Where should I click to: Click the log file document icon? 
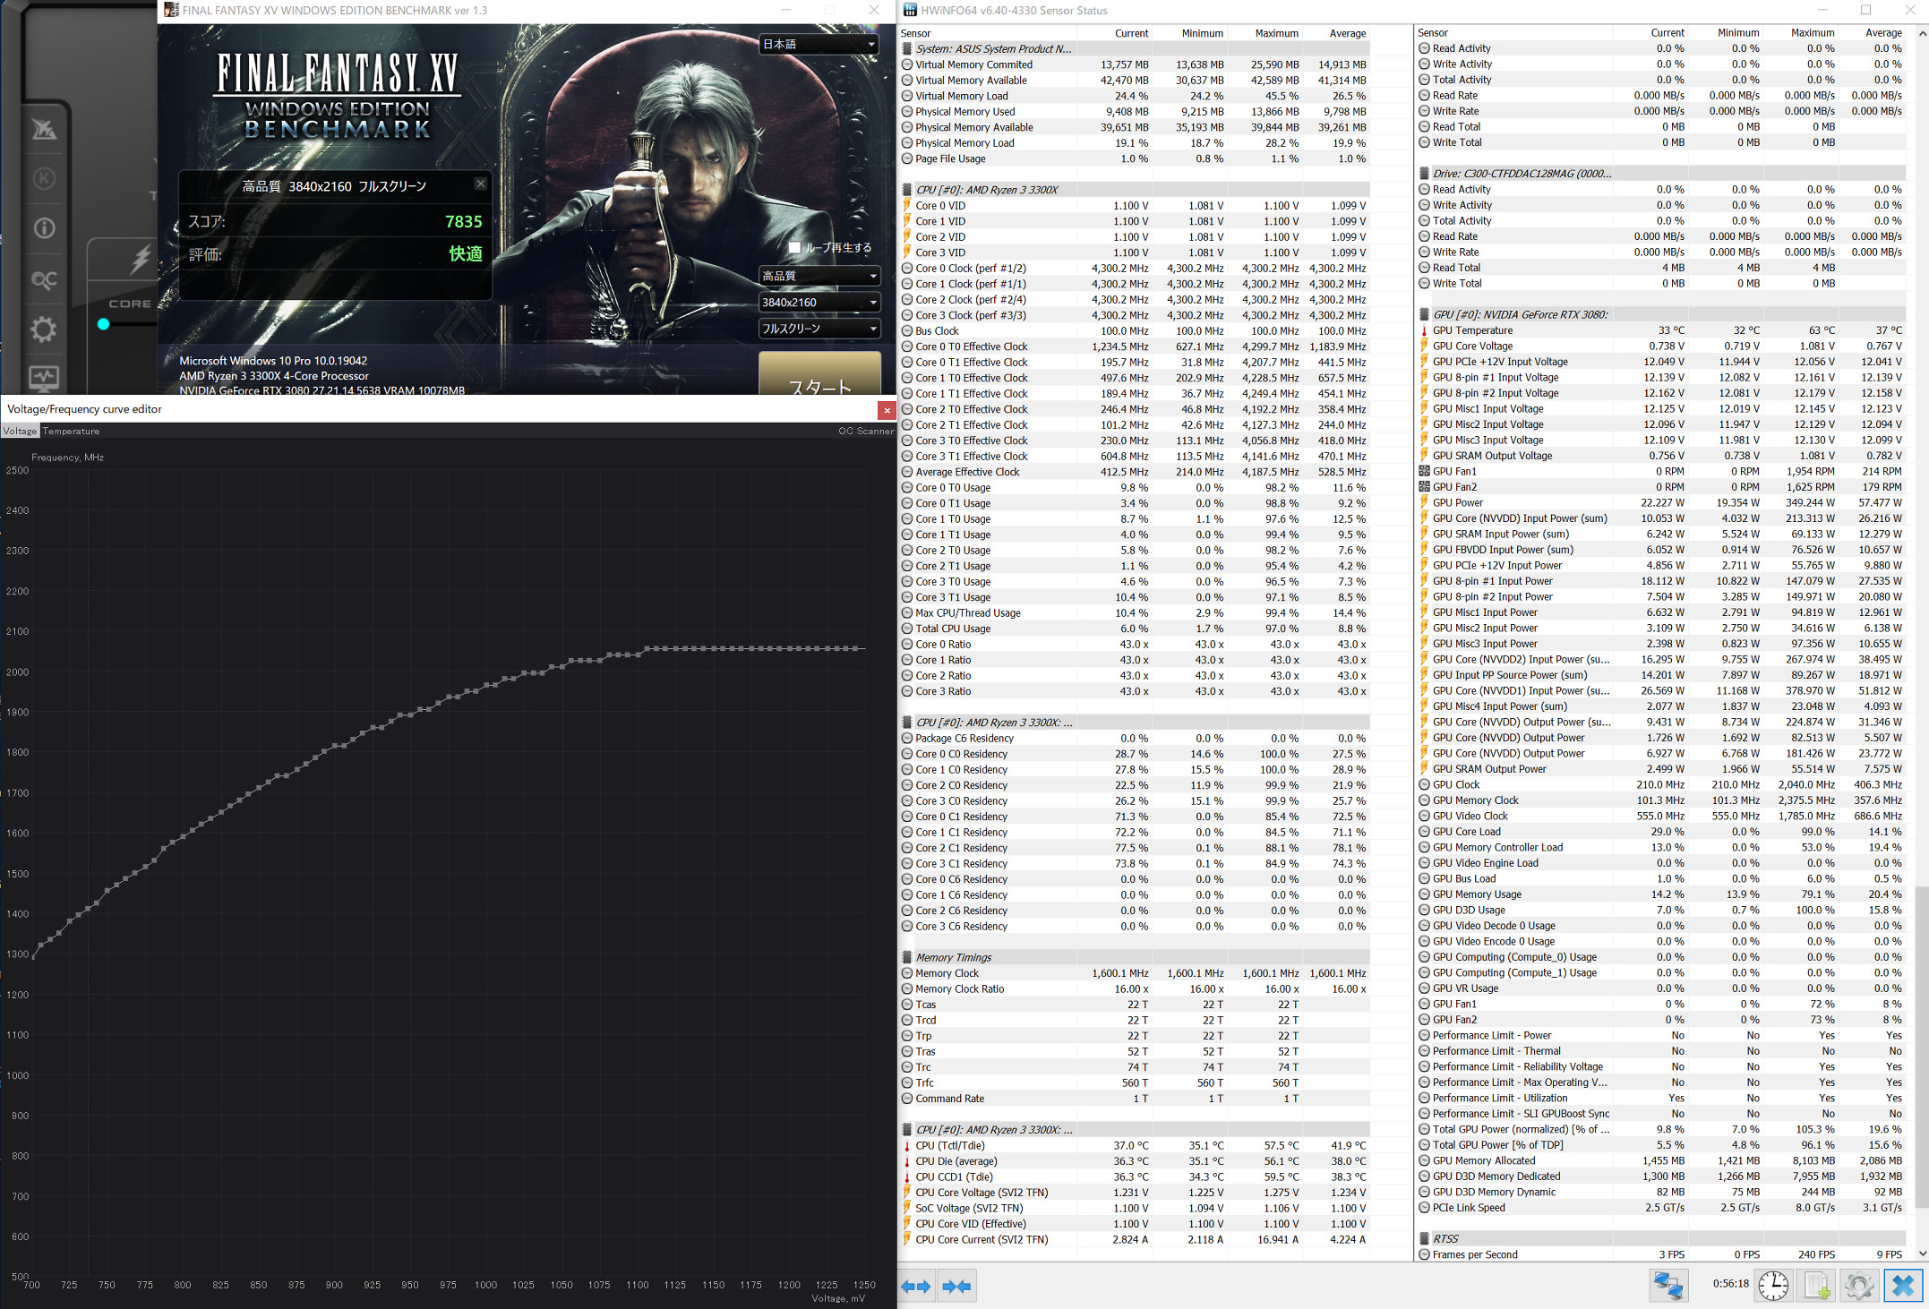point(1816,1286)
